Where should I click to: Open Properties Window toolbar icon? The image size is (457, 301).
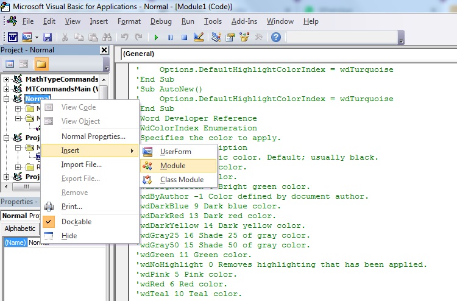(230, 37)
